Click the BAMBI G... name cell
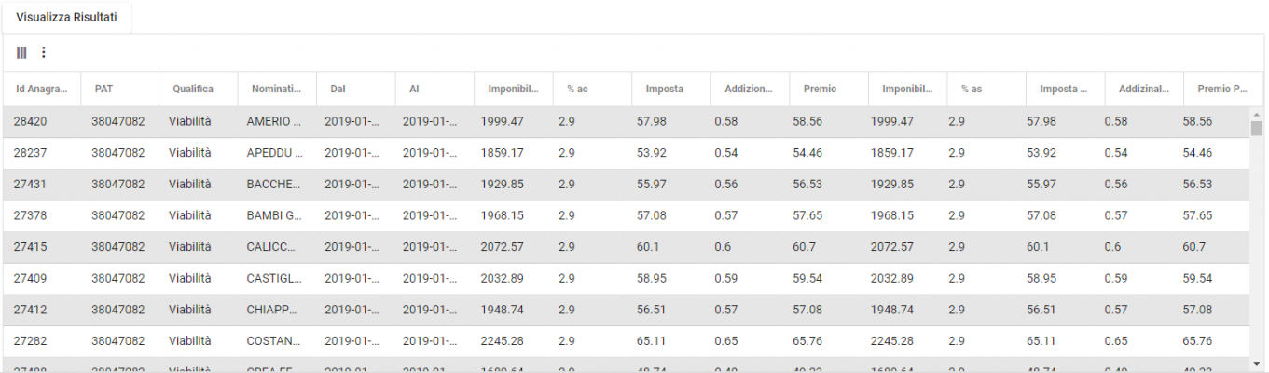The height and width of the screenshot is (373, 1269). (274, 215)
